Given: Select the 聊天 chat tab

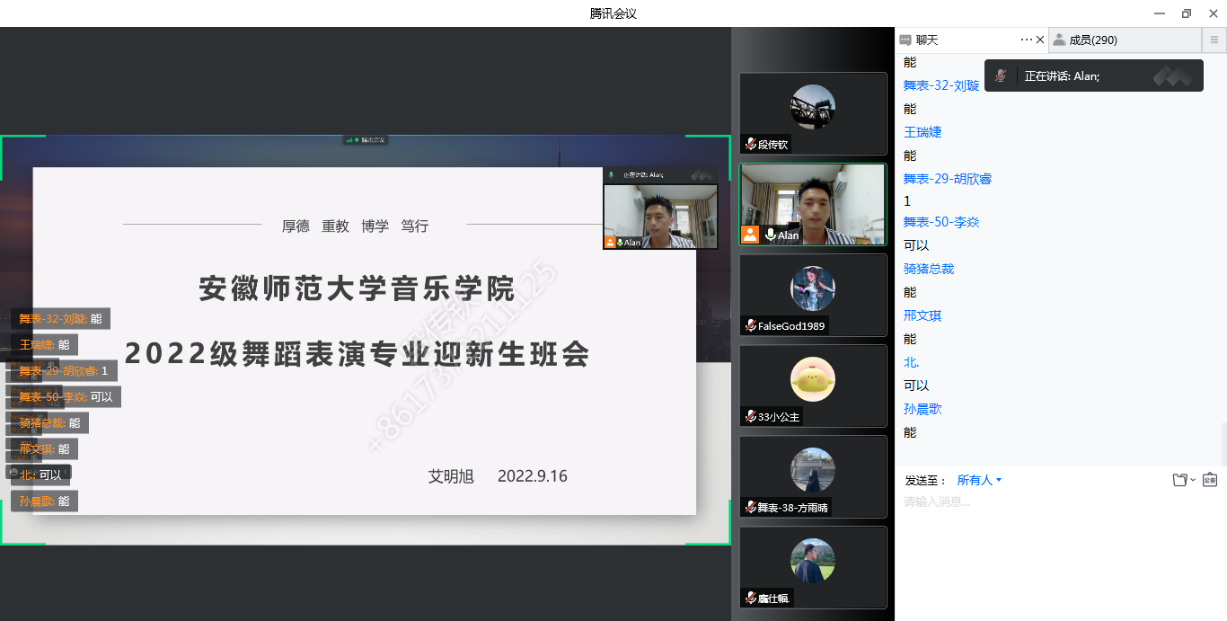Looking at the screenshot, I should [x=925, y=40].
